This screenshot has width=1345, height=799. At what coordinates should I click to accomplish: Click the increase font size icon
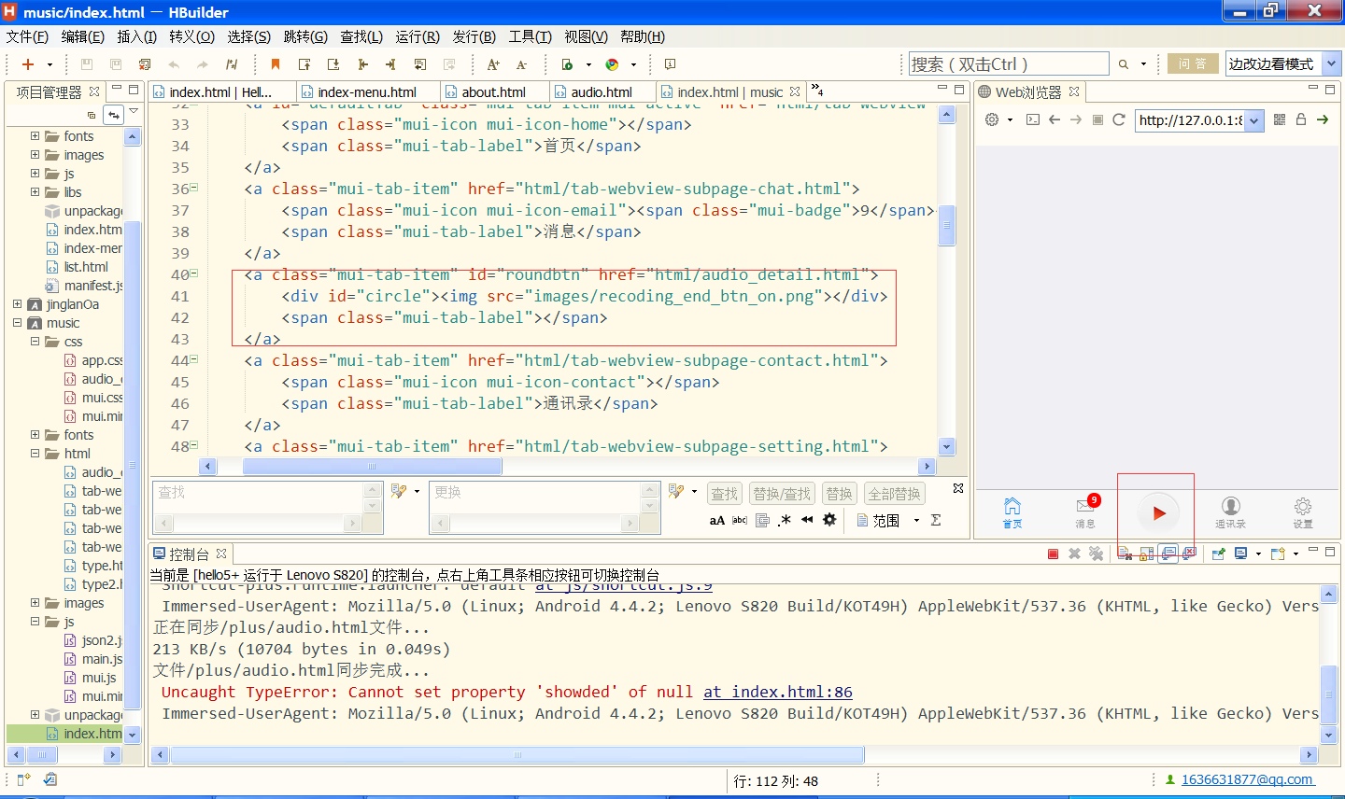[493, 64]
